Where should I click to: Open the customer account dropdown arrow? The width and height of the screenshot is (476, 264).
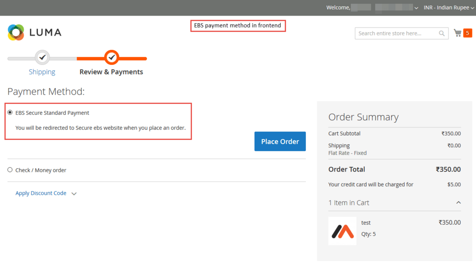(x=416, y=8)
